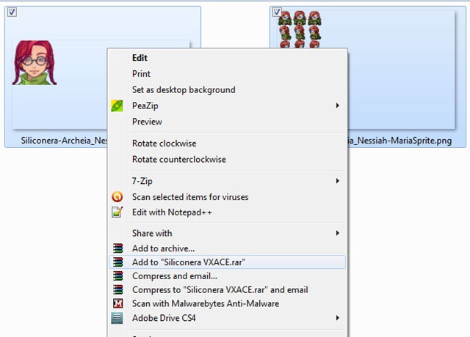Click WinRAR icon beside Compress and email
This screenshot has height=337, width=470.
[x=117, y=276]
